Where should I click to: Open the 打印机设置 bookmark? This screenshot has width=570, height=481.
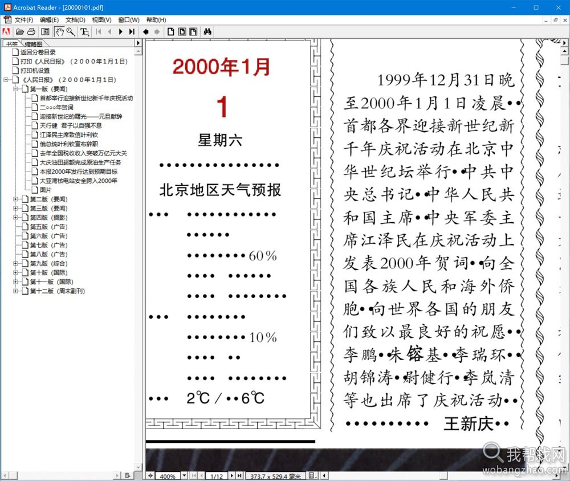pos(35,71)
